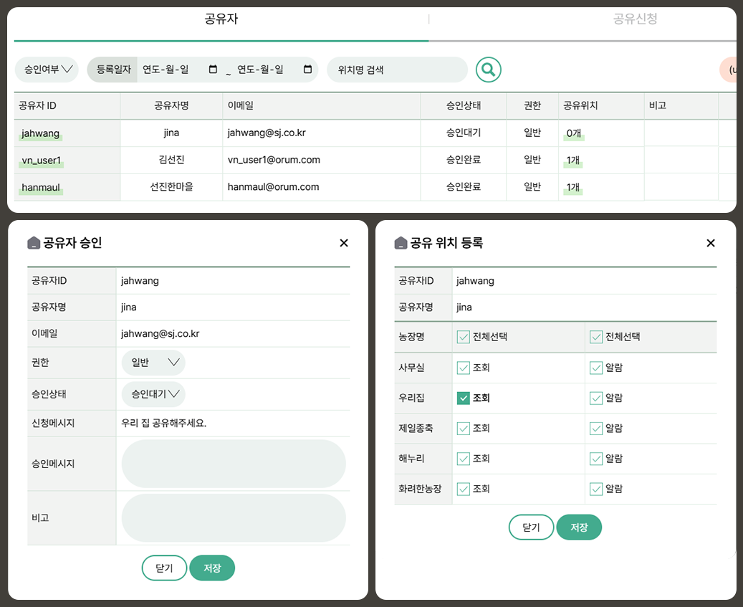Toggle the 우리집 조회 checkbox
The image size is (743, 607).
tap(464, 398)
